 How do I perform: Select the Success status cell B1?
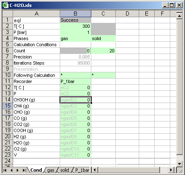tap(75, 20)
